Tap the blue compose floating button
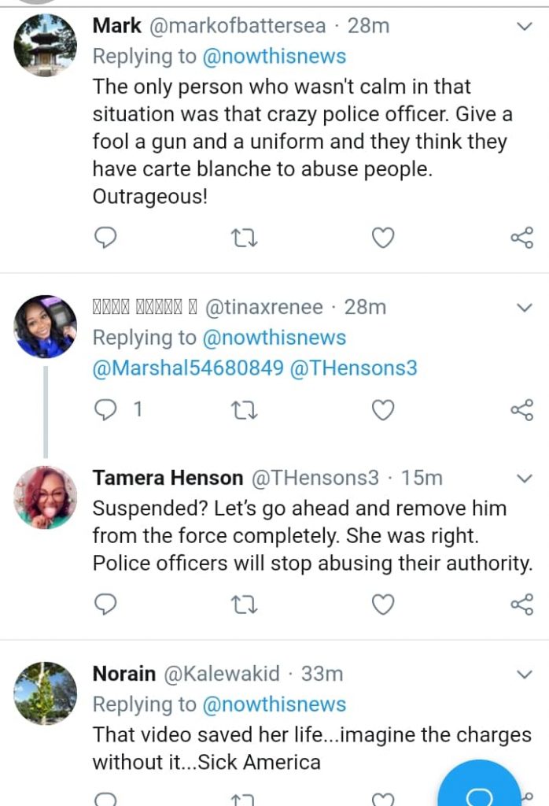Viewport: 549px width, 806px height. [x=479, y=788]
